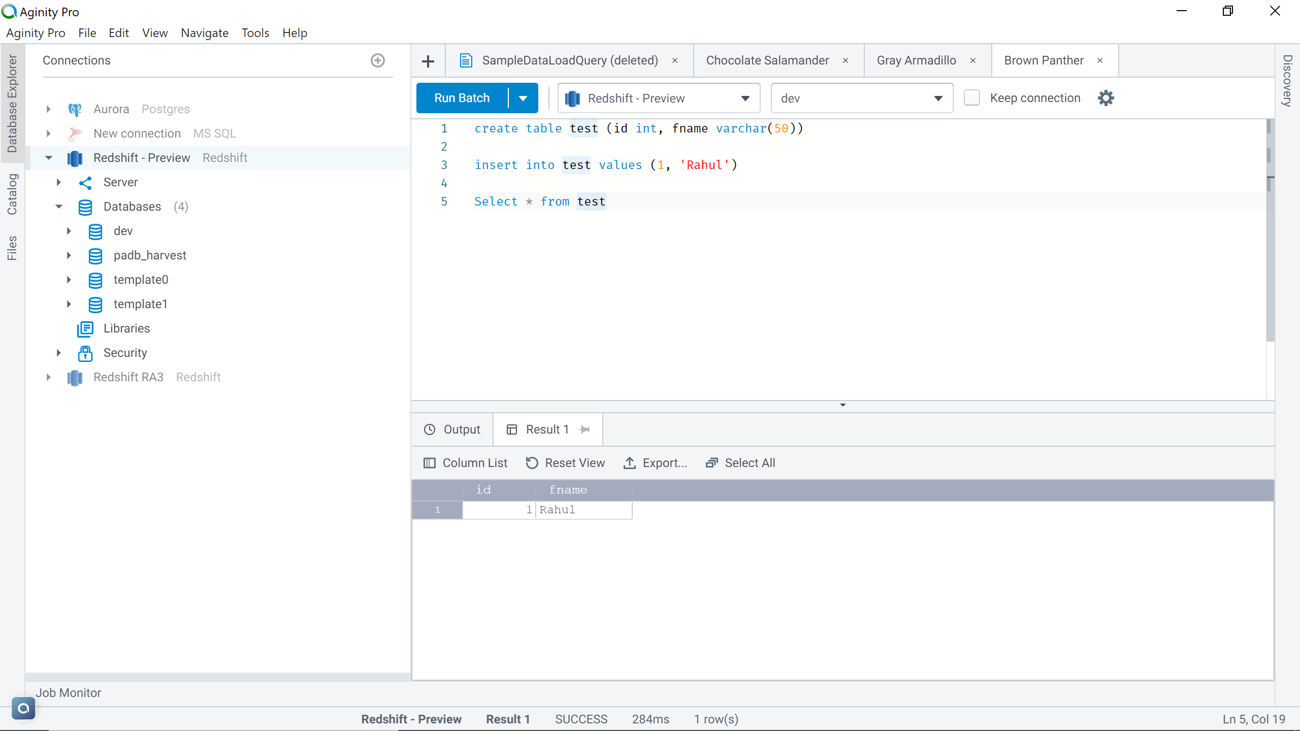Open a new query tab with plus icon

point(428,61)
